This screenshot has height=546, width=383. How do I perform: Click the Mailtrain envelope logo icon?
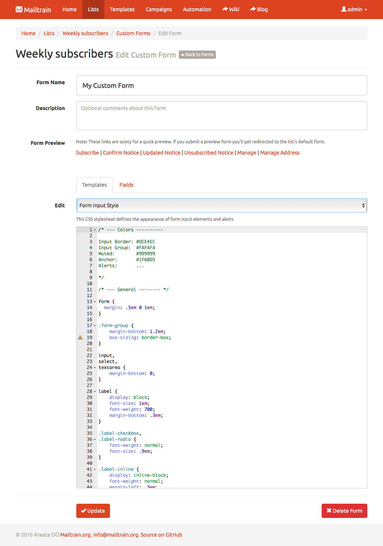[19, 9]
